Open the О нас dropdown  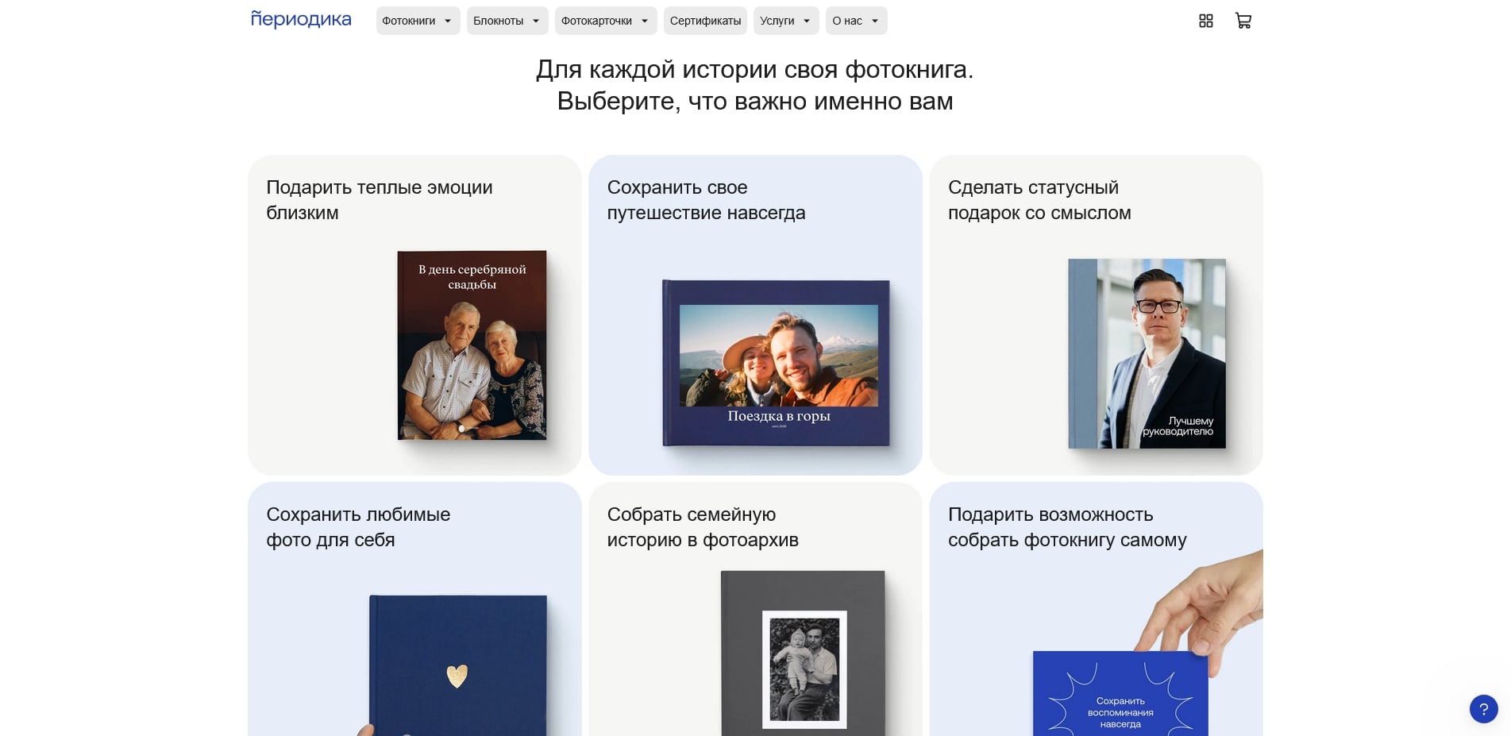point(855,21)
